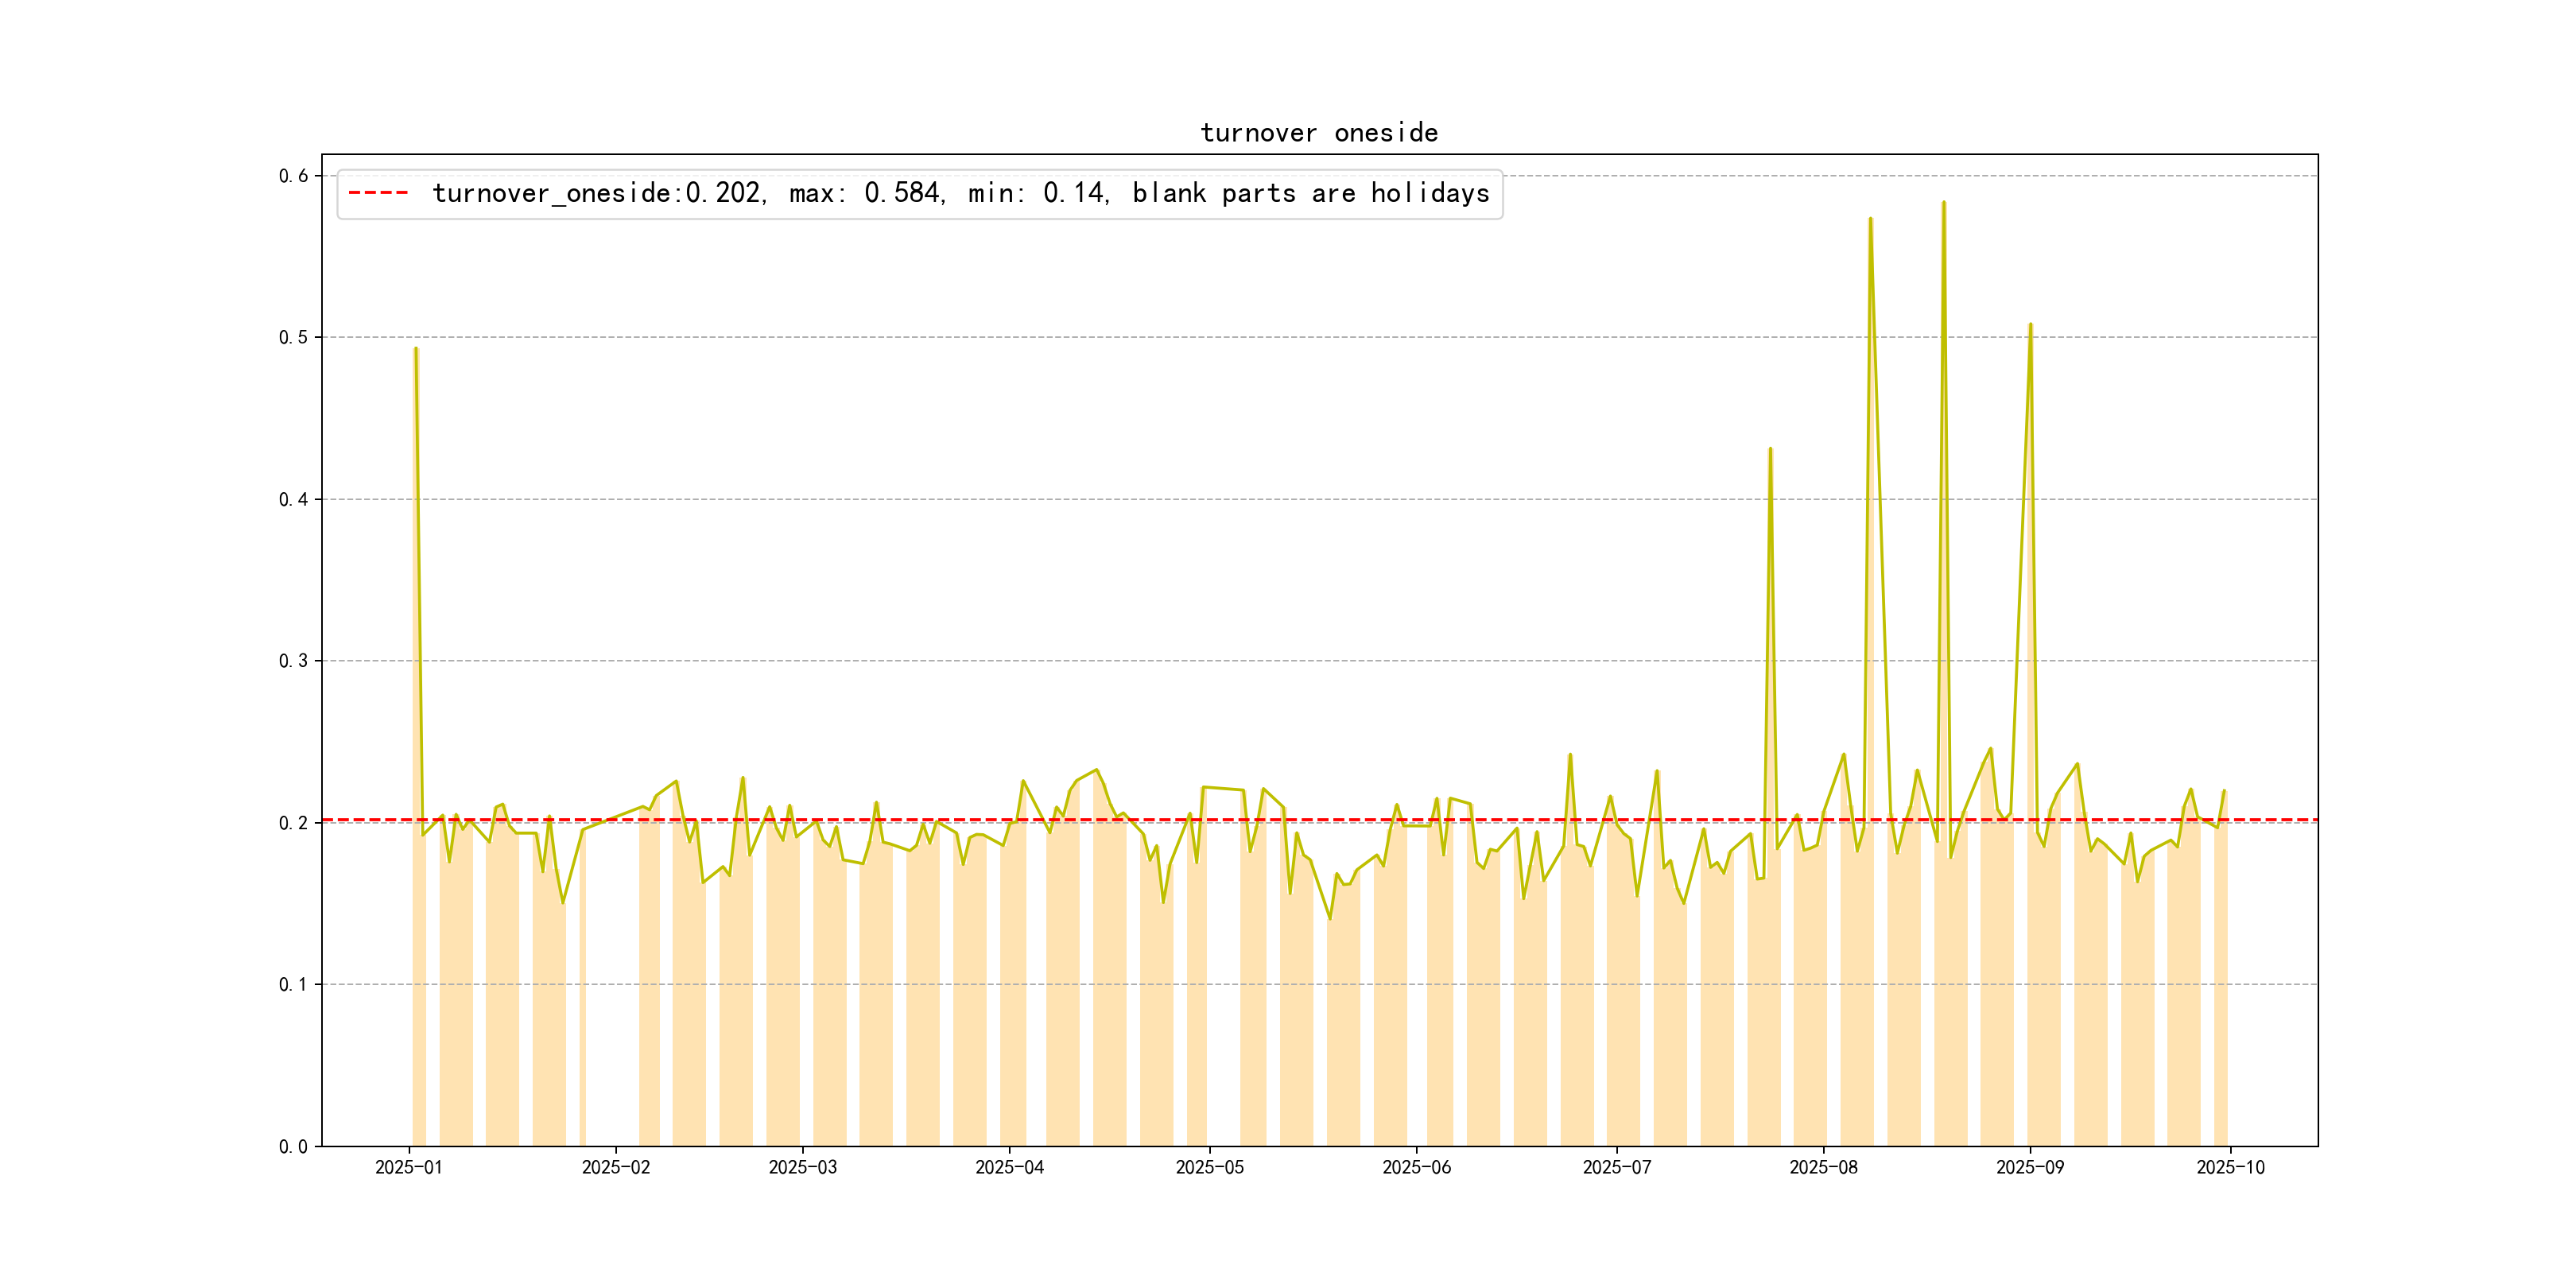Click the 2025-10 x-axis label

[2229, 1167]
